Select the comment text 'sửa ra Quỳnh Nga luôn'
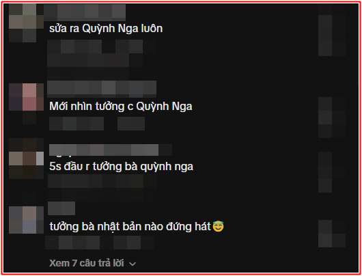This screenshot has height=276, width=362. (106, 29)
